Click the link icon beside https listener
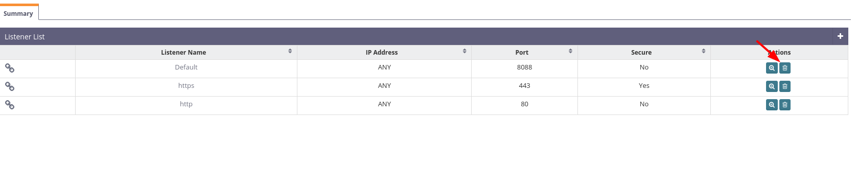The width and height of the screenshot is (857, 185). click(10, 86)
